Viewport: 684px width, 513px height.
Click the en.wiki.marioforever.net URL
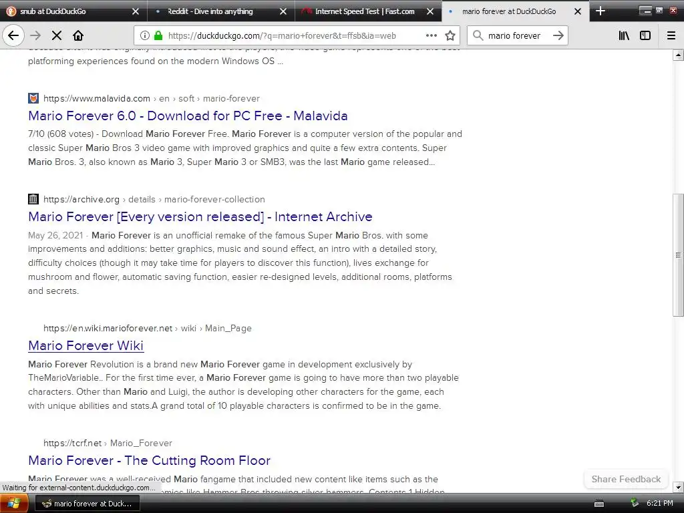[148, 328]
